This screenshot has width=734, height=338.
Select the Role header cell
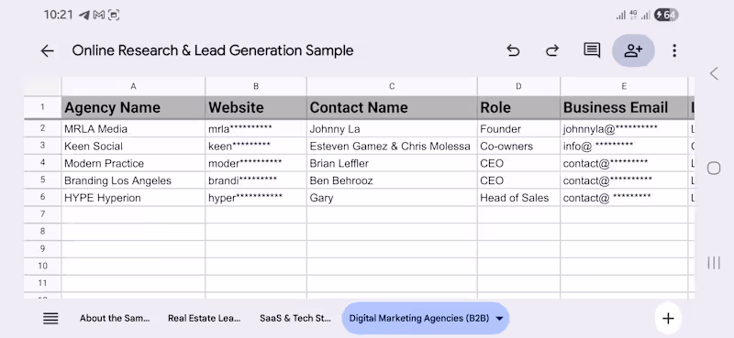pos(518,107)
